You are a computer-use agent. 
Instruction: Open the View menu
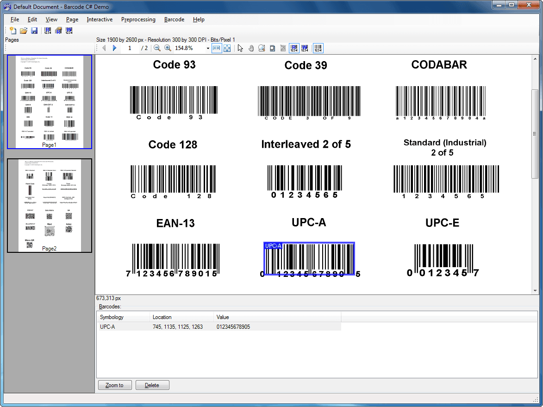pyautogui.click(x=51, y=19)
